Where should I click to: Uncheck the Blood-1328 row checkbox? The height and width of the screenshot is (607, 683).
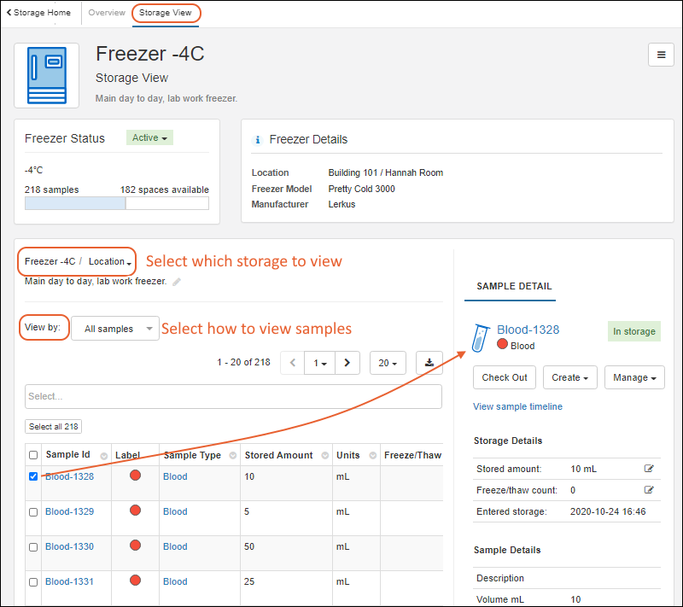click(33, 476)
